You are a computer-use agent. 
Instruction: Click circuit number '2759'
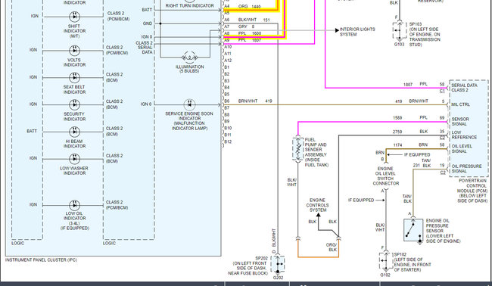click(397, 132)
